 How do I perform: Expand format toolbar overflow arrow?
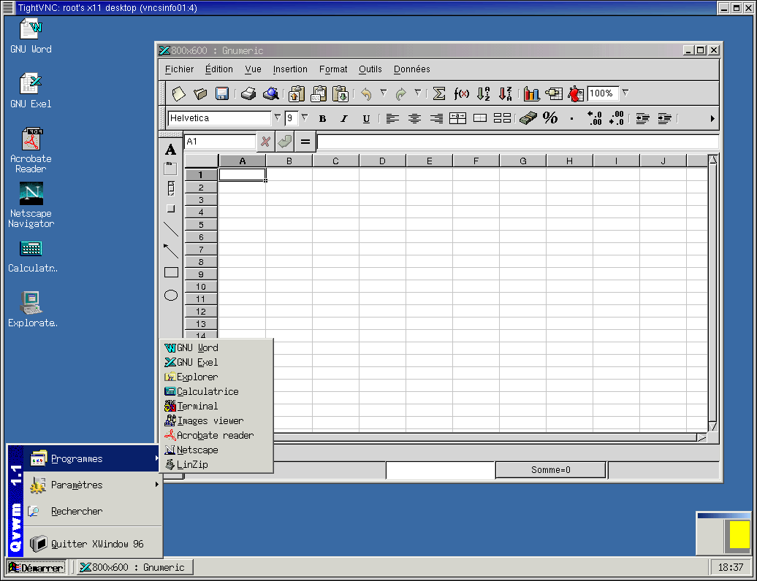pyautogui.click(x=712, y=118)
